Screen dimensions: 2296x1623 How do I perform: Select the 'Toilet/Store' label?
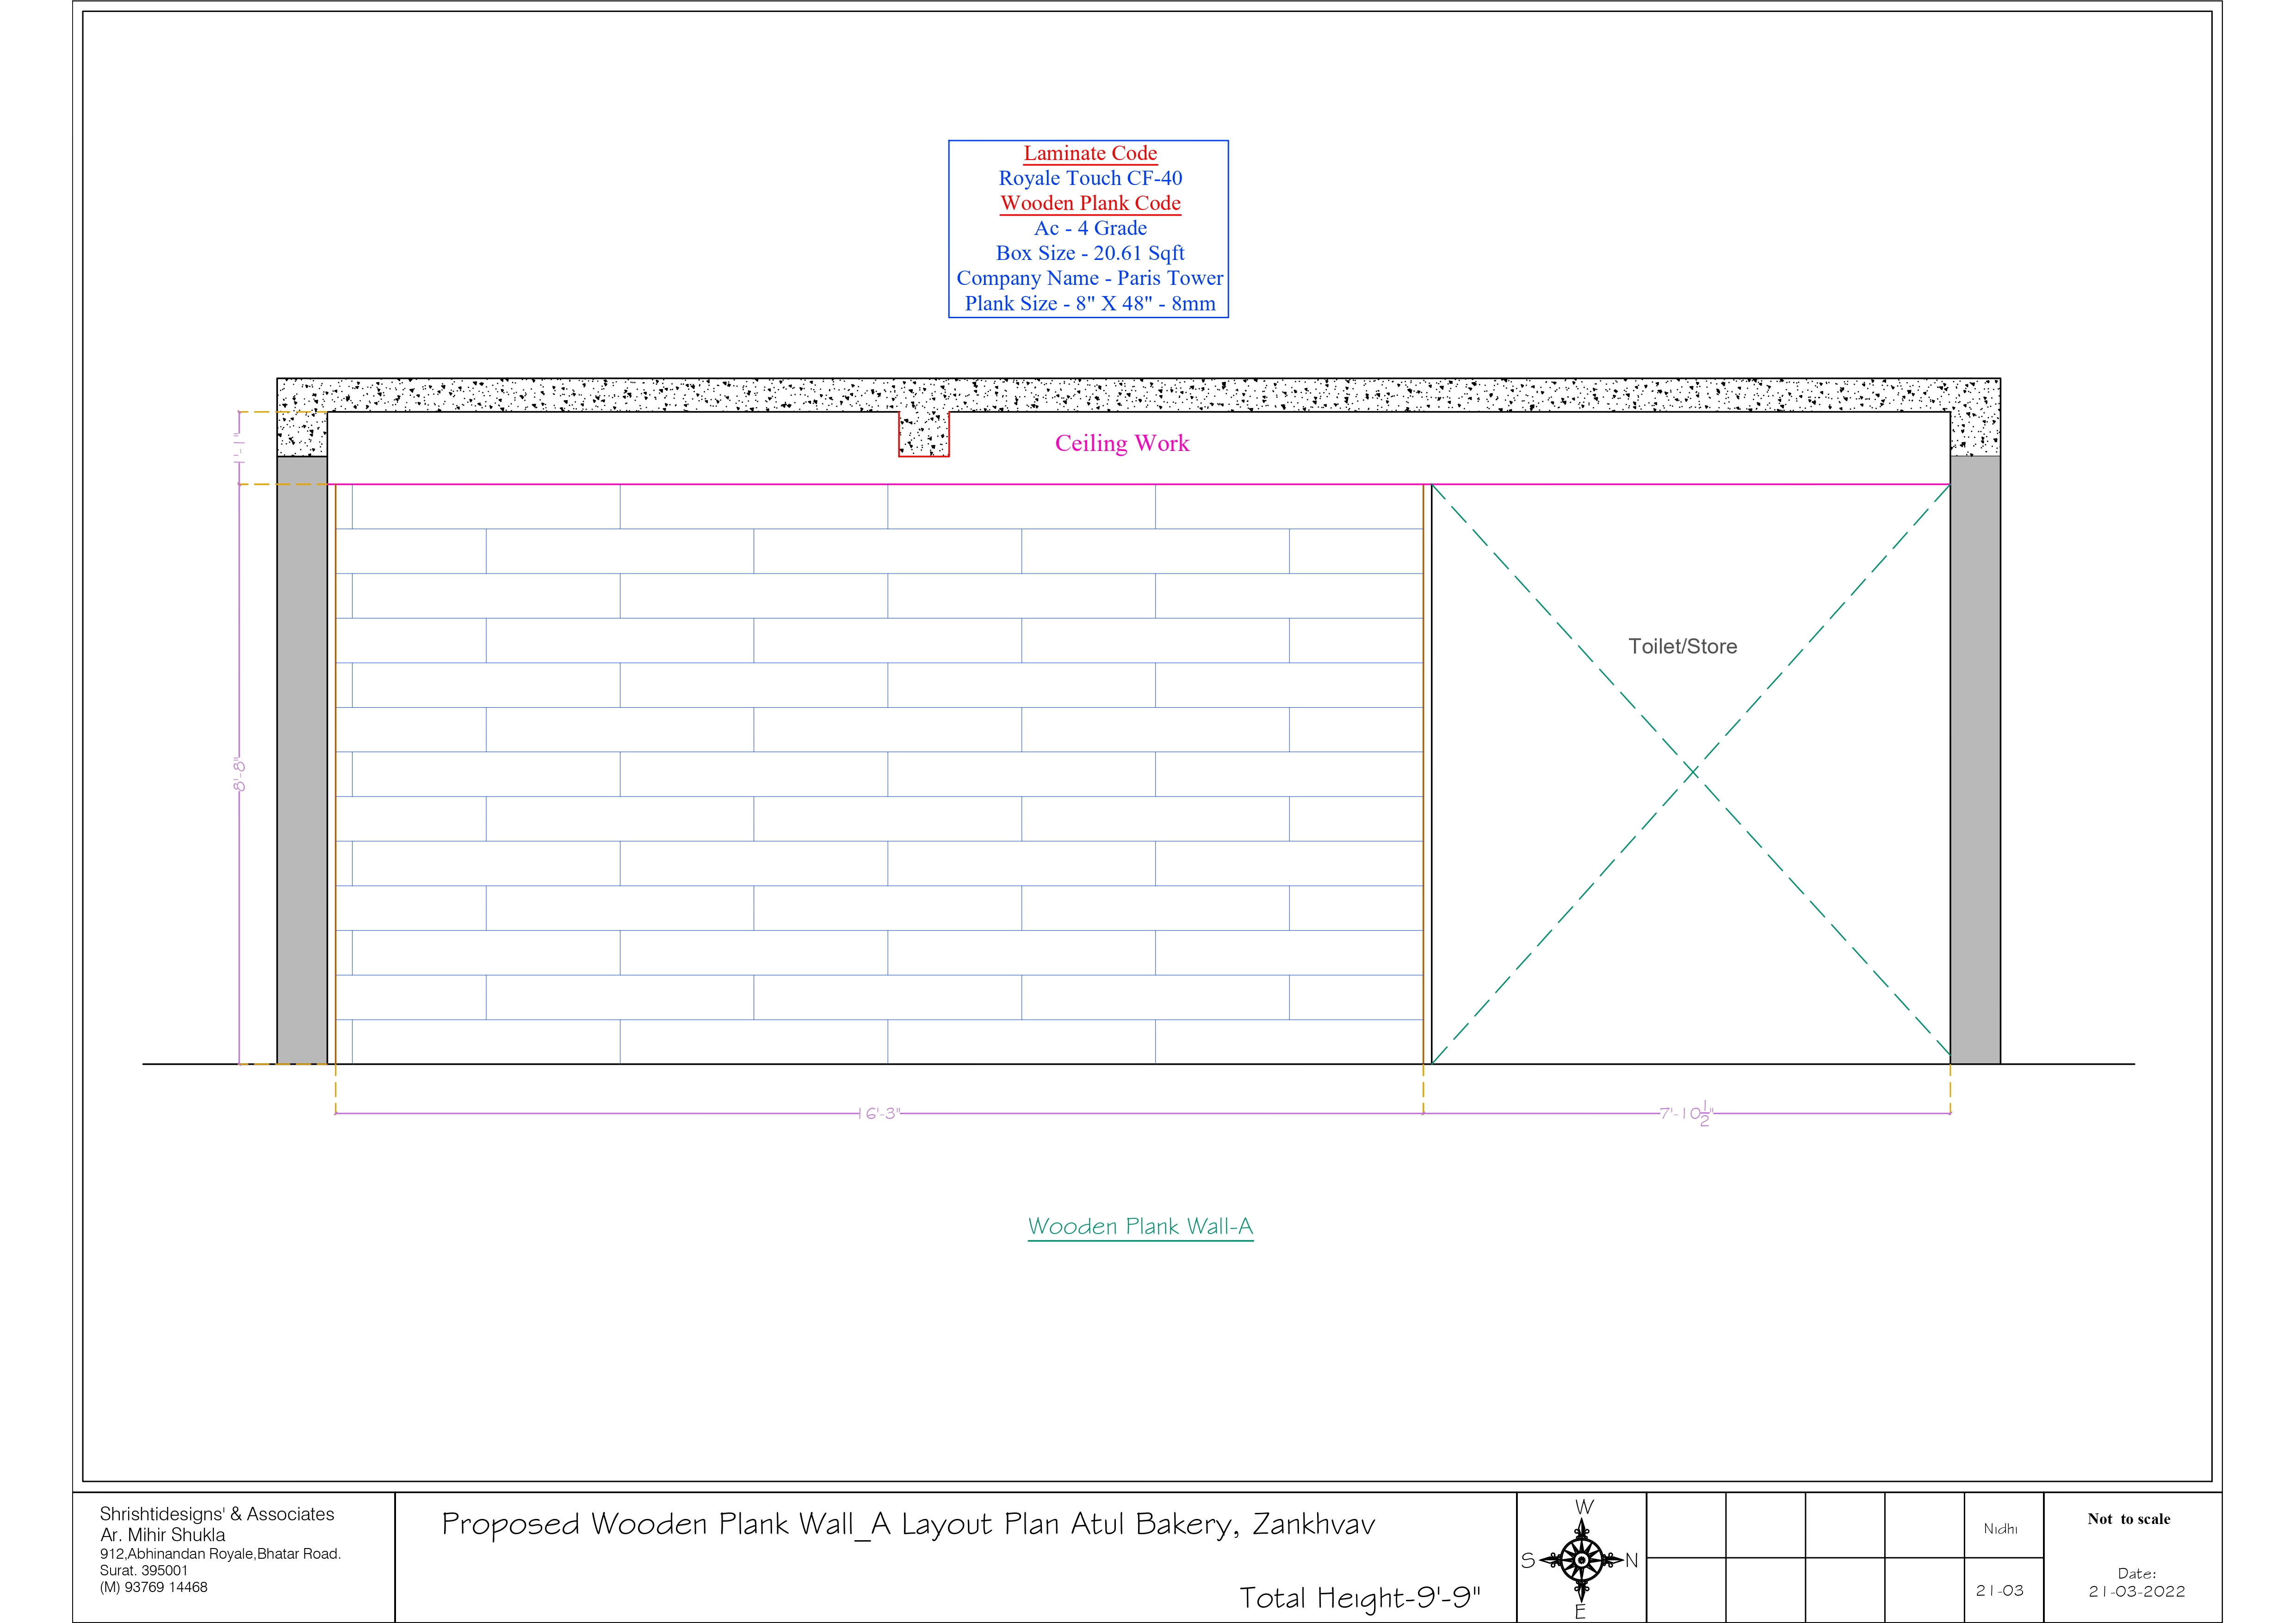coord(1682,647)
